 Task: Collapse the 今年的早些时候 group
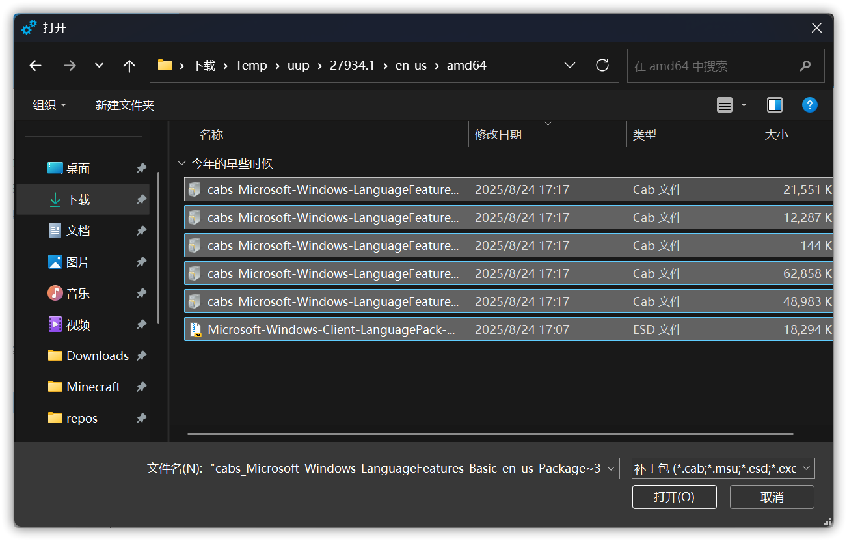181,164
